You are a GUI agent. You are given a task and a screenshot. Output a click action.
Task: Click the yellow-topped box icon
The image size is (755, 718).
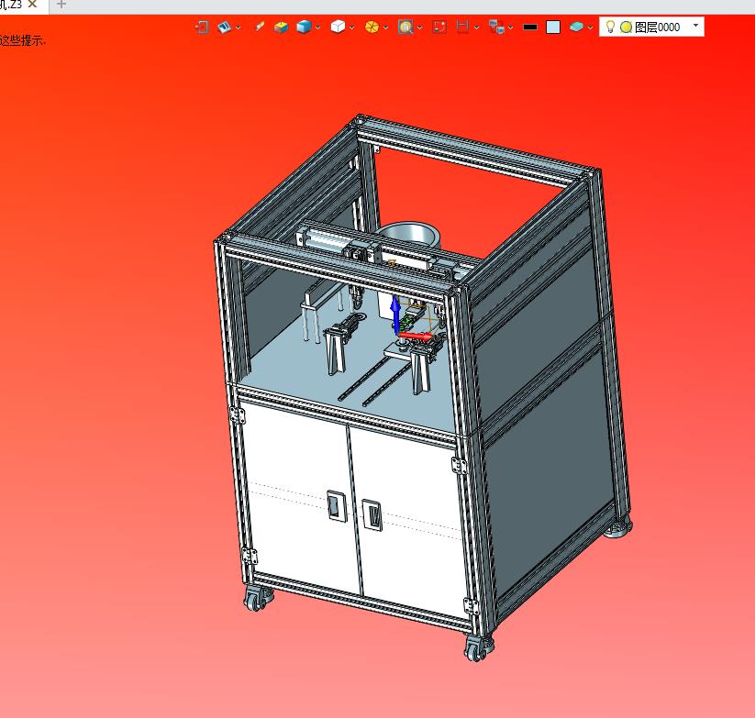point(281,27)
